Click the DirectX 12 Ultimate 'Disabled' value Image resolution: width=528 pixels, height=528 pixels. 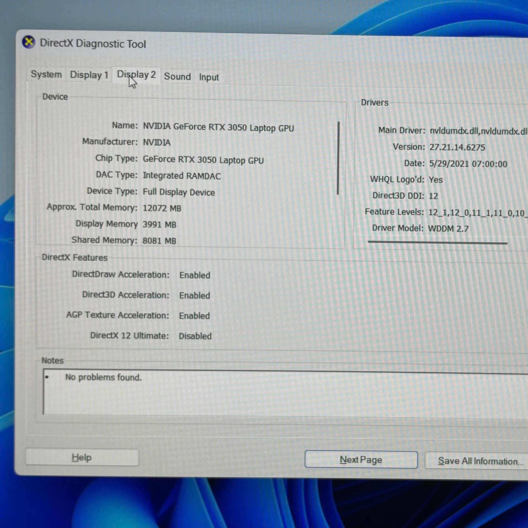pos(195,336)
